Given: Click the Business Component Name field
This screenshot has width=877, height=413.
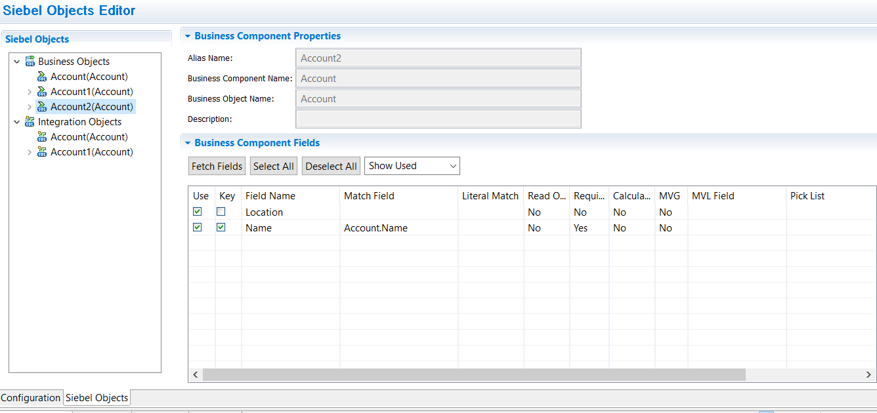Looking at the screenshot, I should (438, 79).
